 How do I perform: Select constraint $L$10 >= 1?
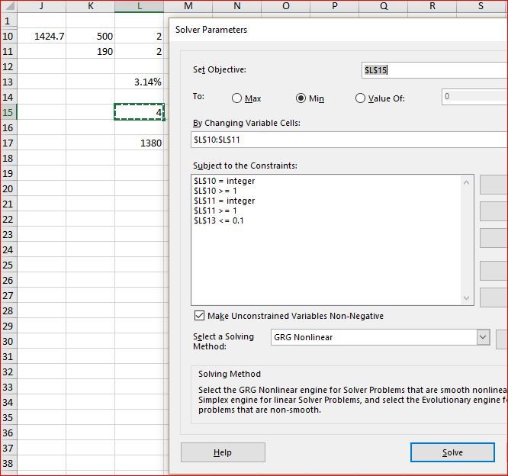click(215, 191)
